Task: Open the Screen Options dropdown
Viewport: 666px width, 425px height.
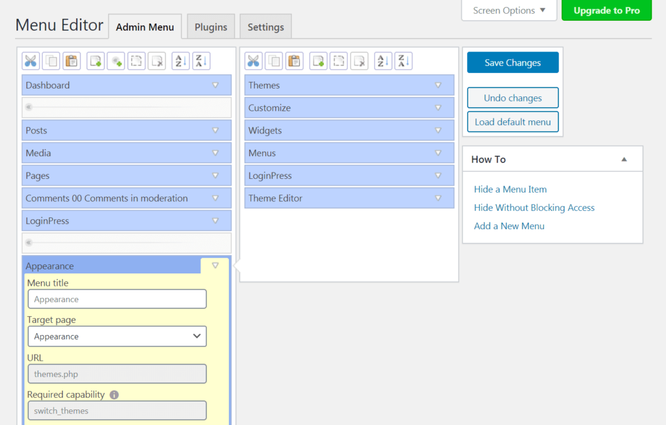Action: pos(509,10)
